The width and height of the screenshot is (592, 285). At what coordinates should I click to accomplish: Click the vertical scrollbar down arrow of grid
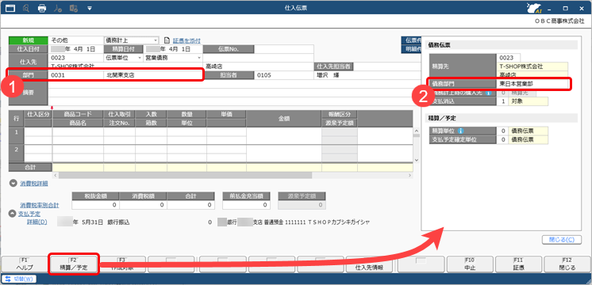coord(417,160)
